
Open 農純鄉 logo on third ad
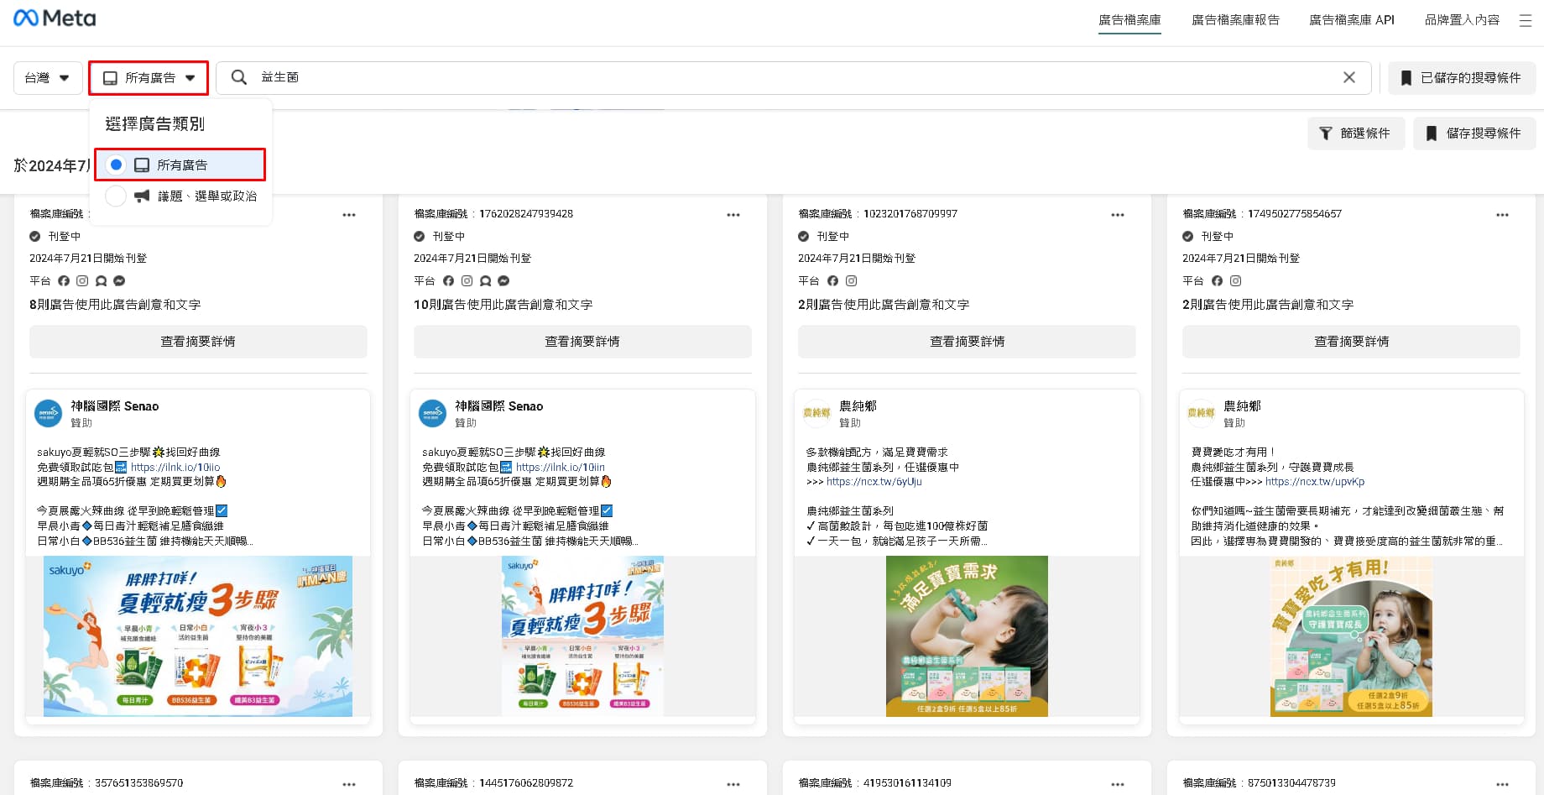point(816,413)
